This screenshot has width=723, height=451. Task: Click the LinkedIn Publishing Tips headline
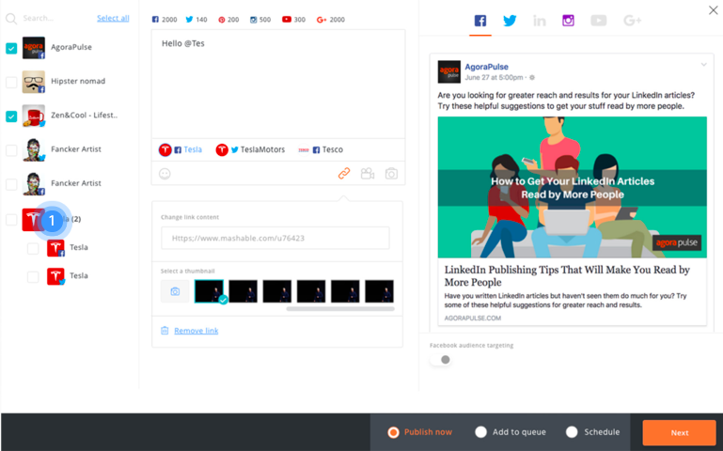click(567, 275)
